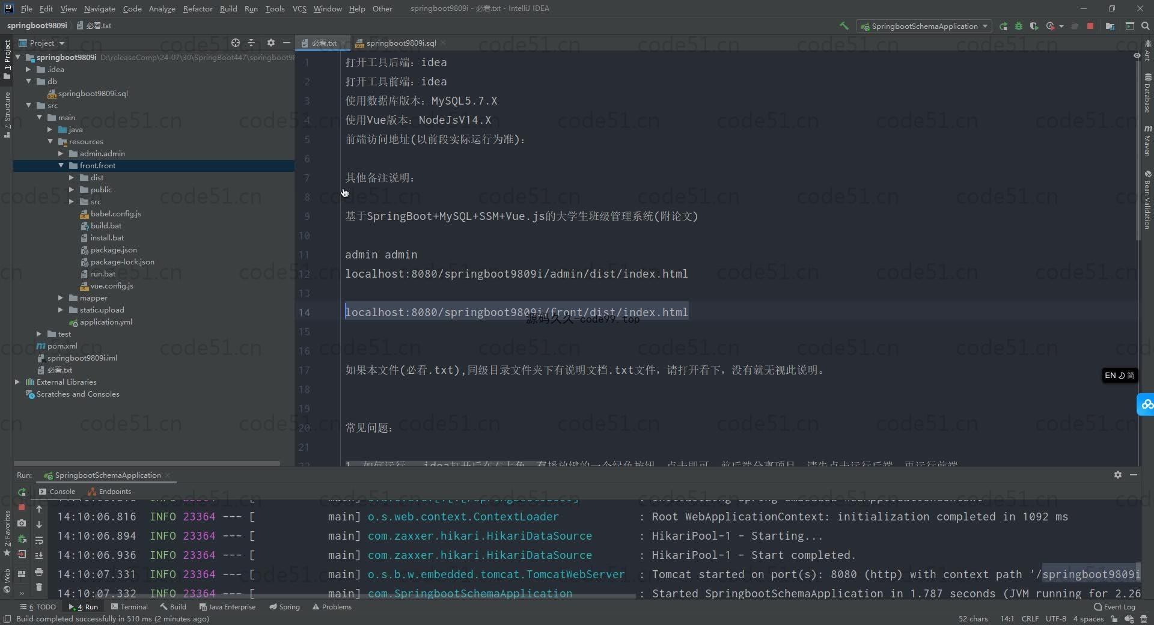
Task: Click the Project panel horizontal scrollbar
Action: [x=147, y=463]
